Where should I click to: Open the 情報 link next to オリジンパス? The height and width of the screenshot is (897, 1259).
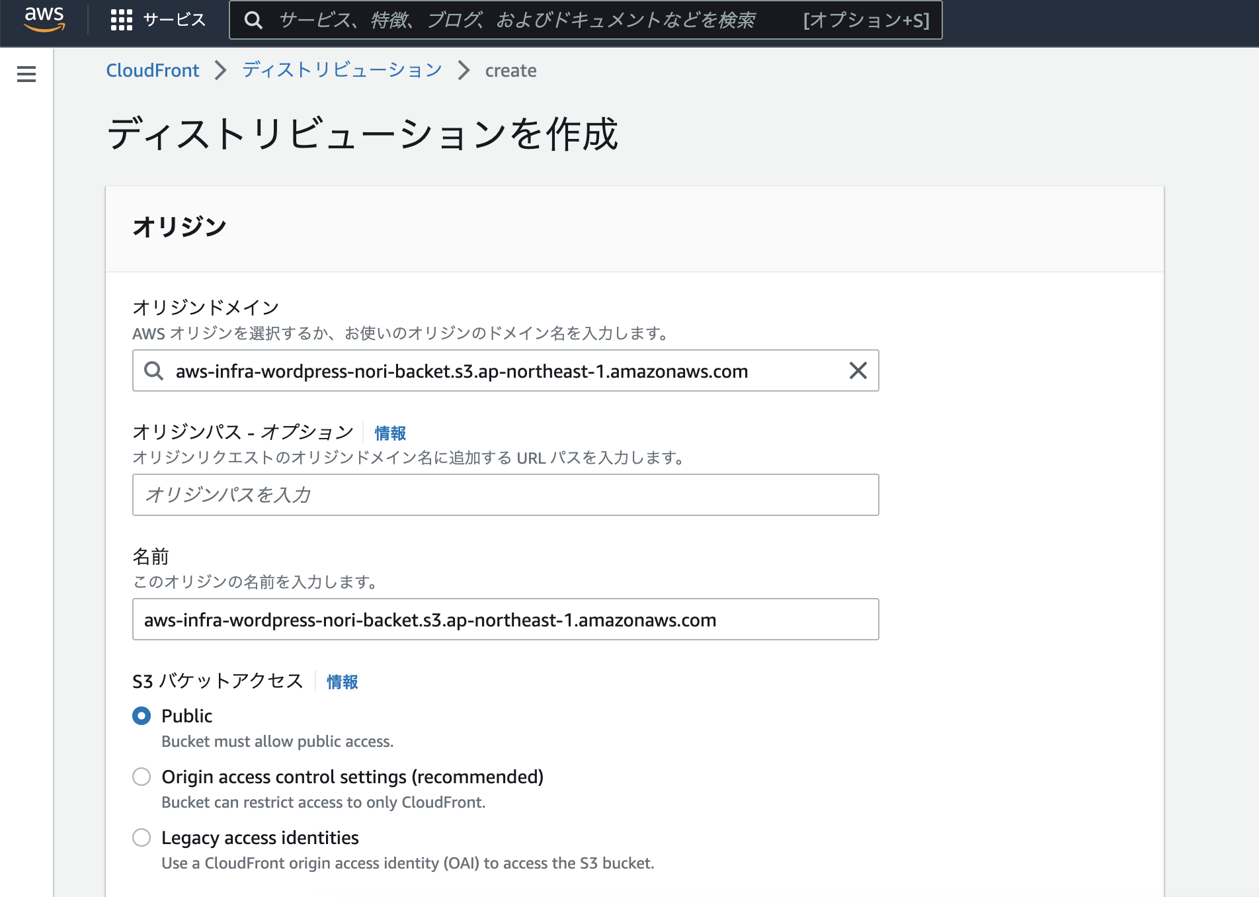389,433
